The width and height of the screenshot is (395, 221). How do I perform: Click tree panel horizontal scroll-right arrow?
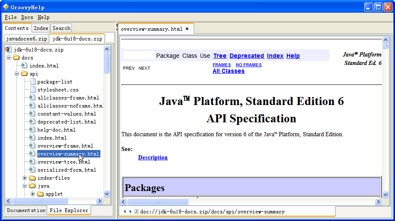pos(99,201)
